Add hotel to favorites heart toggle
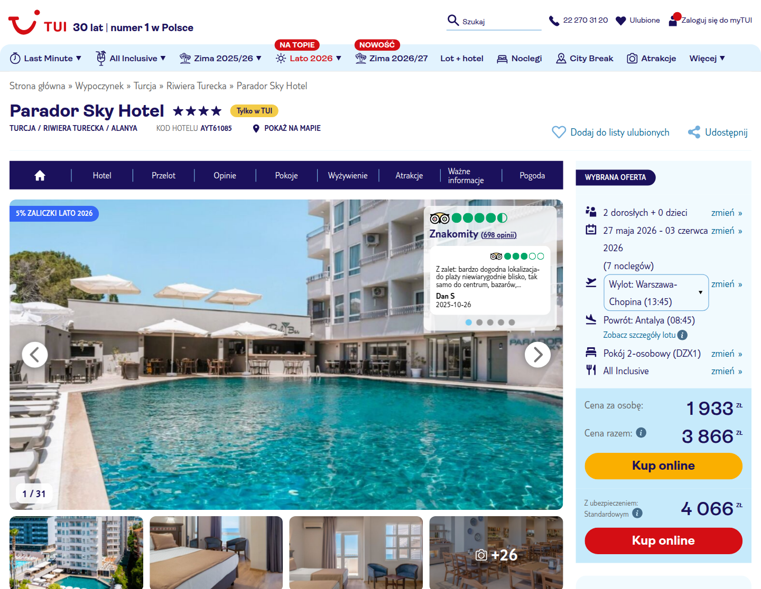 559,132
